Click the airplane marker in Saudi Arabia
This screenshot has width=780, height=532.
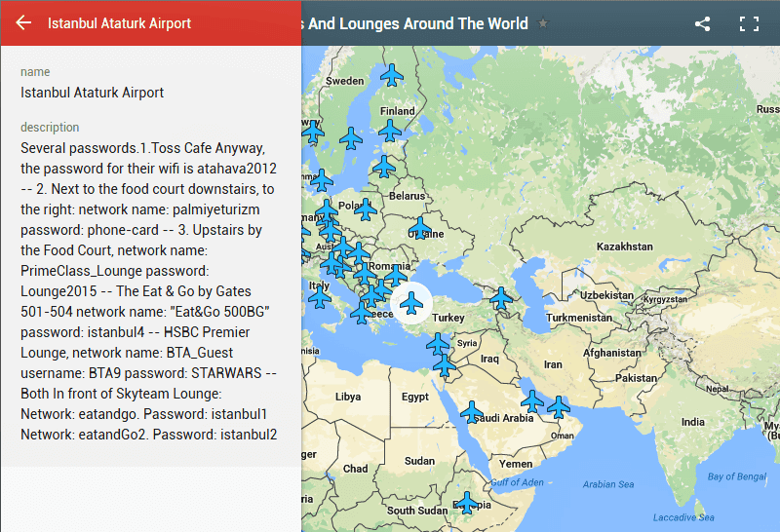tap(472, 412)
